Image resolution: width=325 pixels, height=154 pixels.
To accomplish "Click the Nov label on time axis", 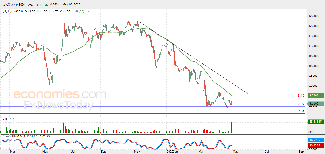I will coord(137,152).
